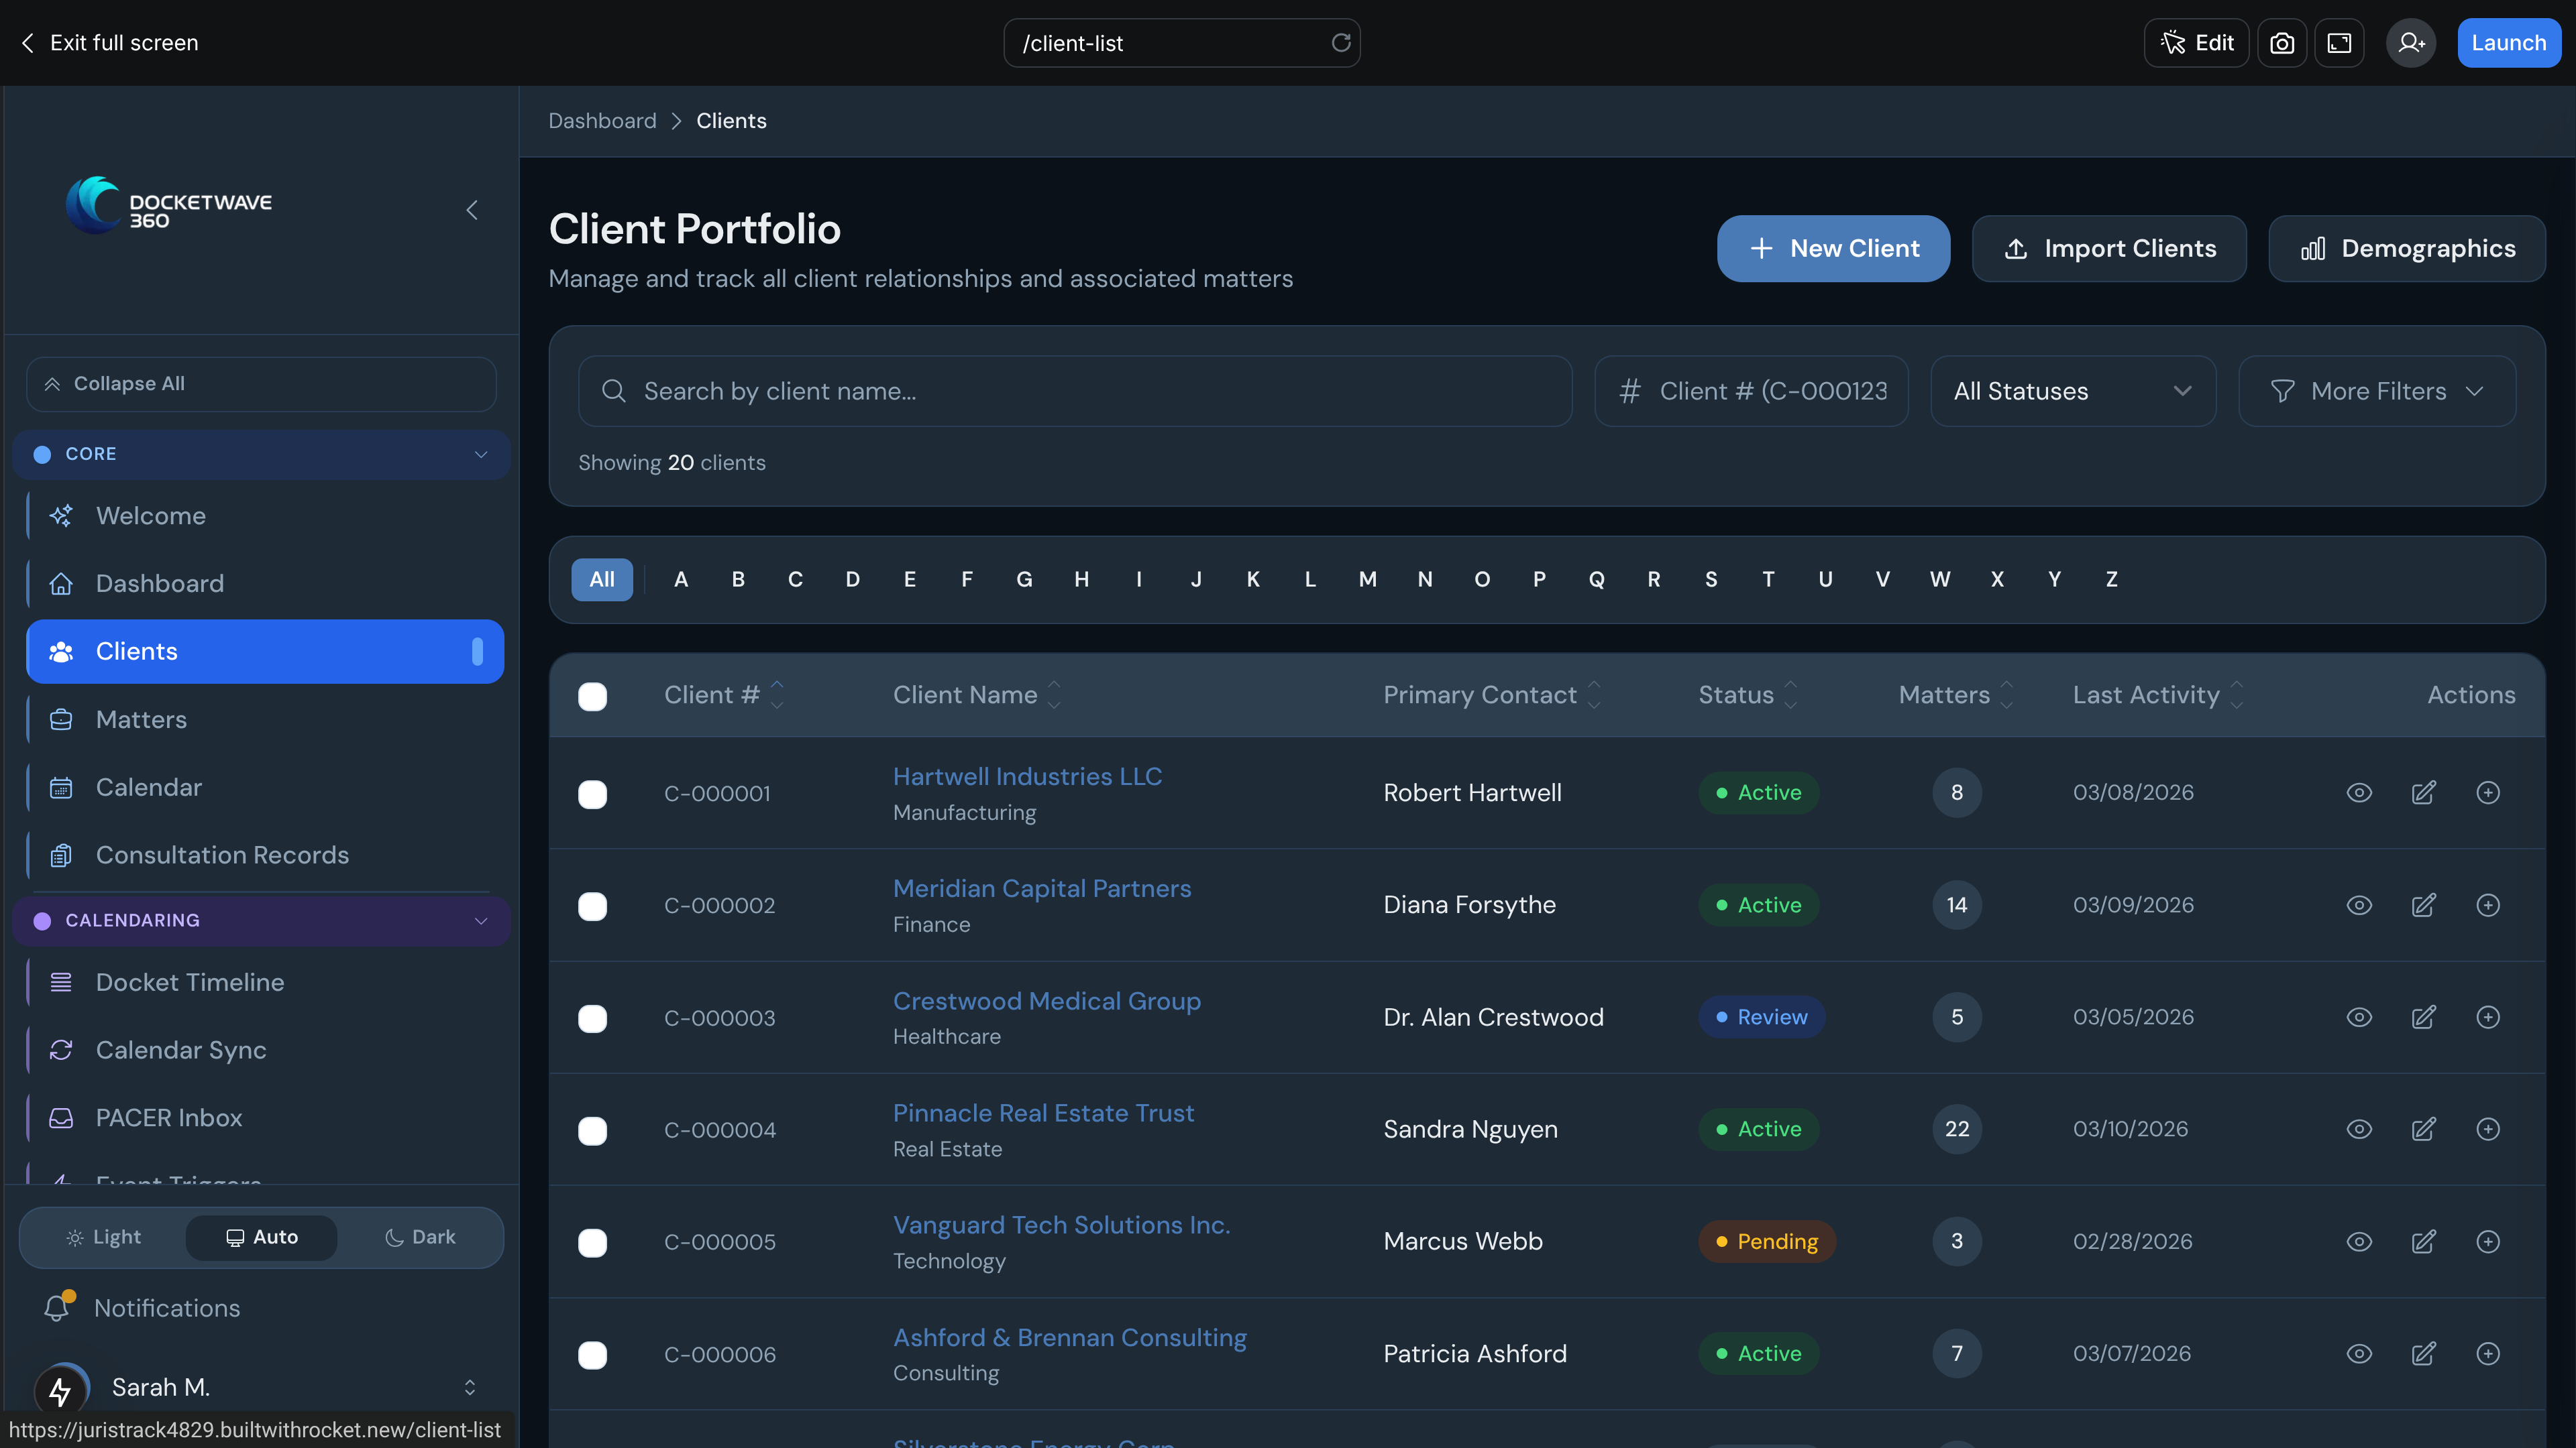The width and height of the screenshot is (2576, 1448).
Task: Click the DocketWave 360 logo
Action: click(x=169, y=205)
